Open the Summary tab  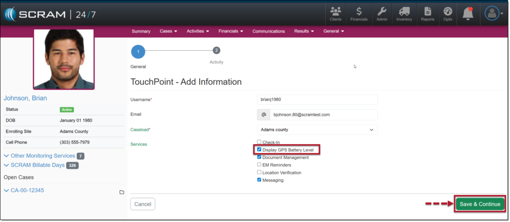pos(141,31)
